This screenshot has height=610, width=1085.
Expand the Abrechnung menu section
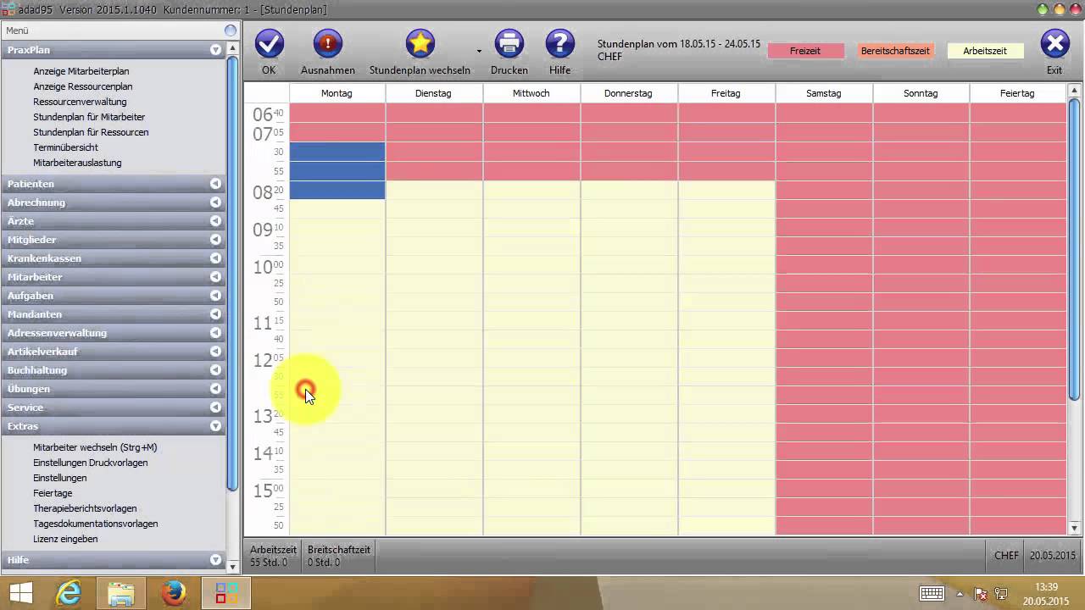pos(215,202)
